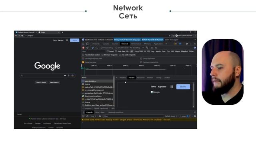Click the warnings counter triangle icon
Image resolution: width=256 pixels, height=144 pixels.
pyautogui.click(x=176, y=44)
